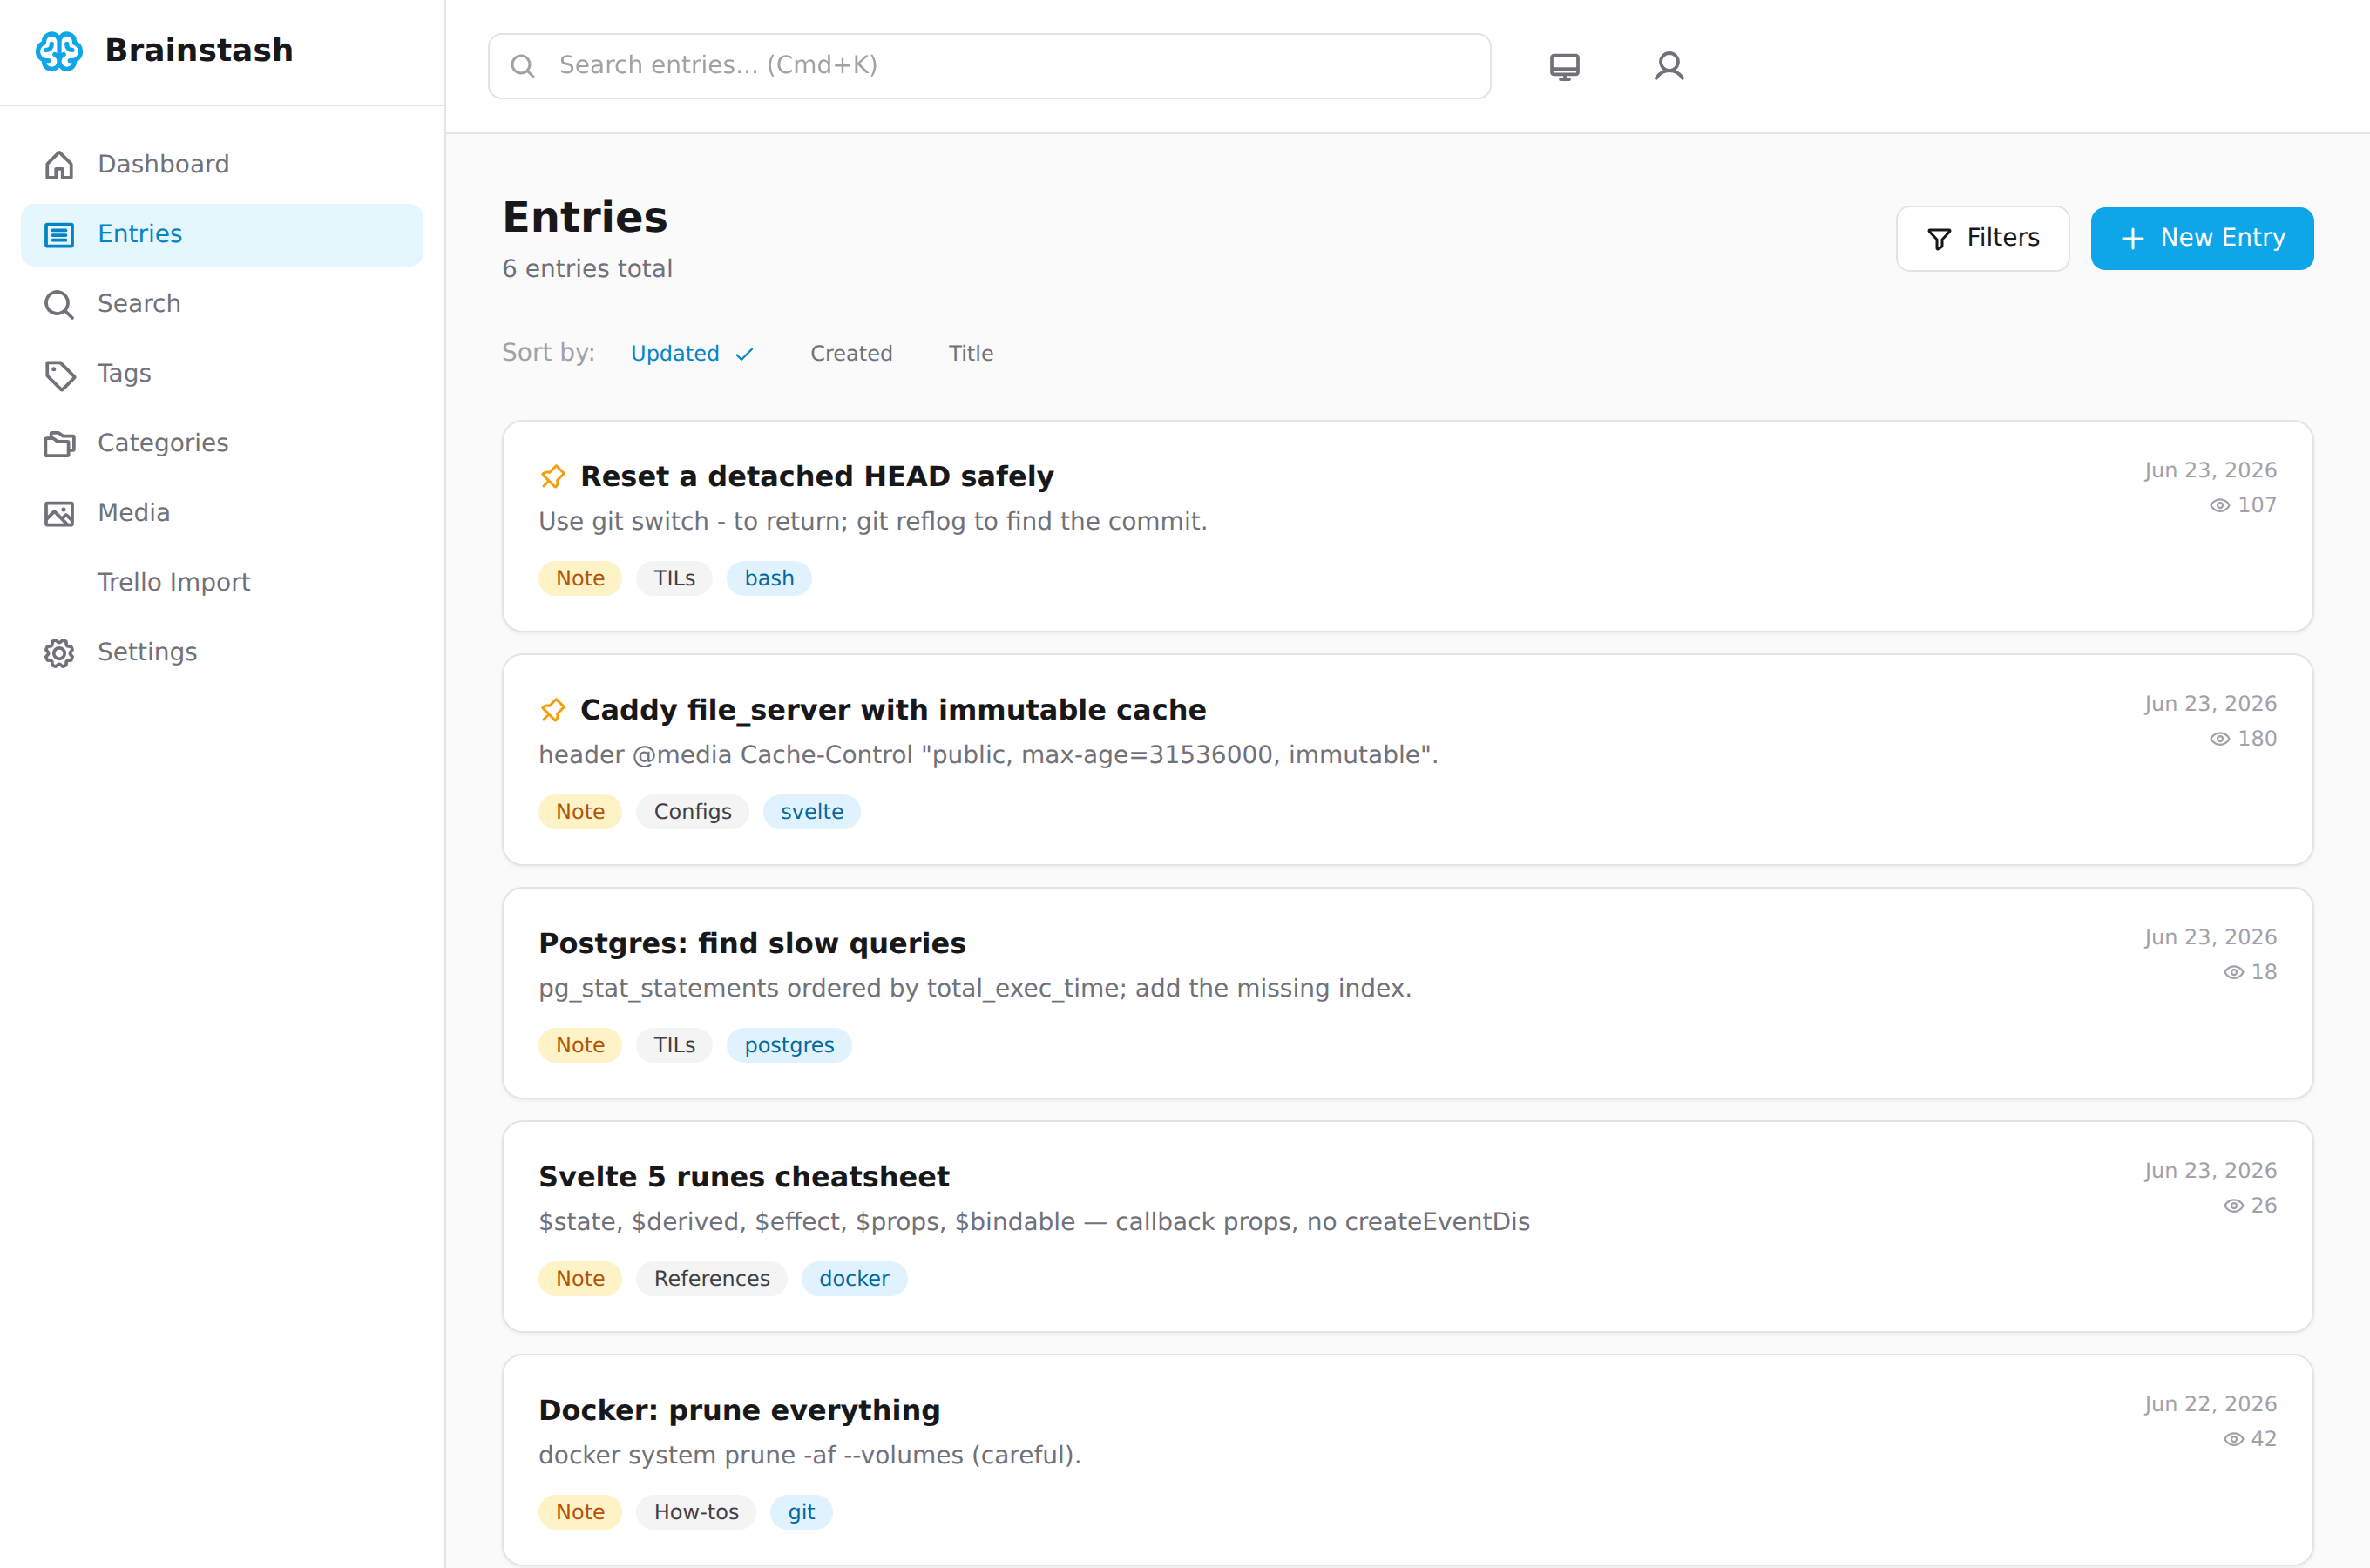The height and width of the screenshot is (1568, 2370).
Task: Click the eye icon next to 180 views
Action: (2219, 739)
